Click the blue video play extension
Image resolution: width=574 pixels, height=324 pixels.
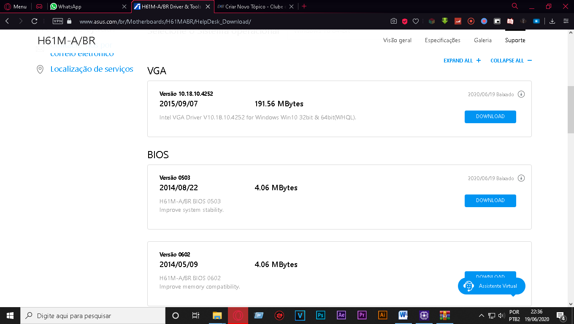pos(536,21)
